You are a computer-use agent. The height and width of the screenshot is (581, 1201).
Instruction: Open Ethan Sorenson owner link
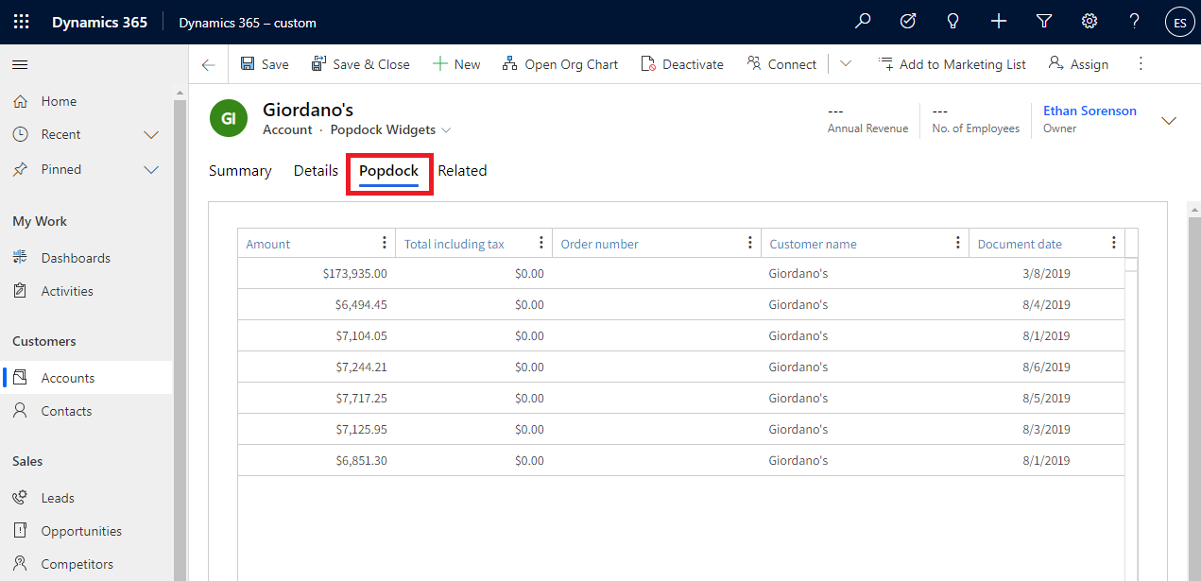coord(1089,111)
